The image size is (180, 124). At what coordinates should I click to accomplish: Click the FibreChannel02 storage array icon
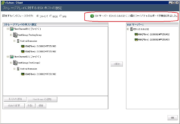coord(12,57)
